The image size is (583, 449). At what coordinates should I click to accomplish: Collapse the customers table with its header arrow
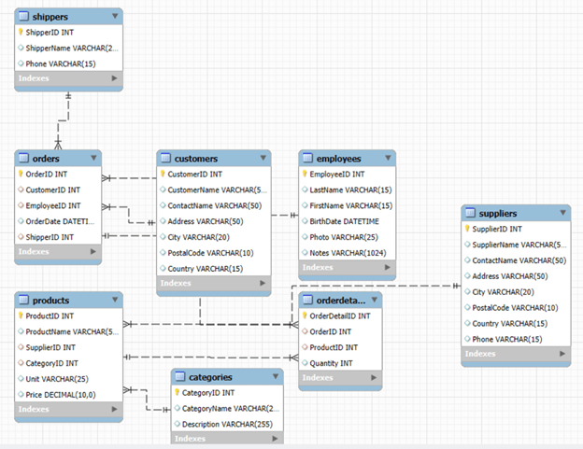pyautogui.click(x=263, y=158)
